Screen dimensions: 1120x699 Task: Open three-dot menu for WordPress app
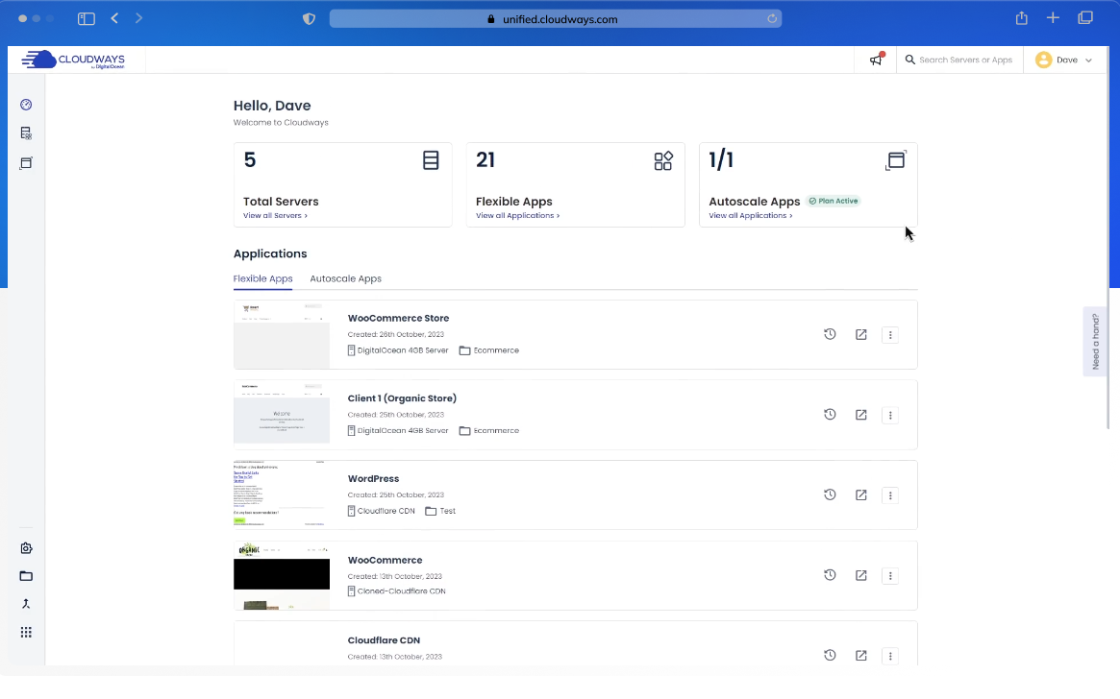pyautogui.click(x=890, y=495)
